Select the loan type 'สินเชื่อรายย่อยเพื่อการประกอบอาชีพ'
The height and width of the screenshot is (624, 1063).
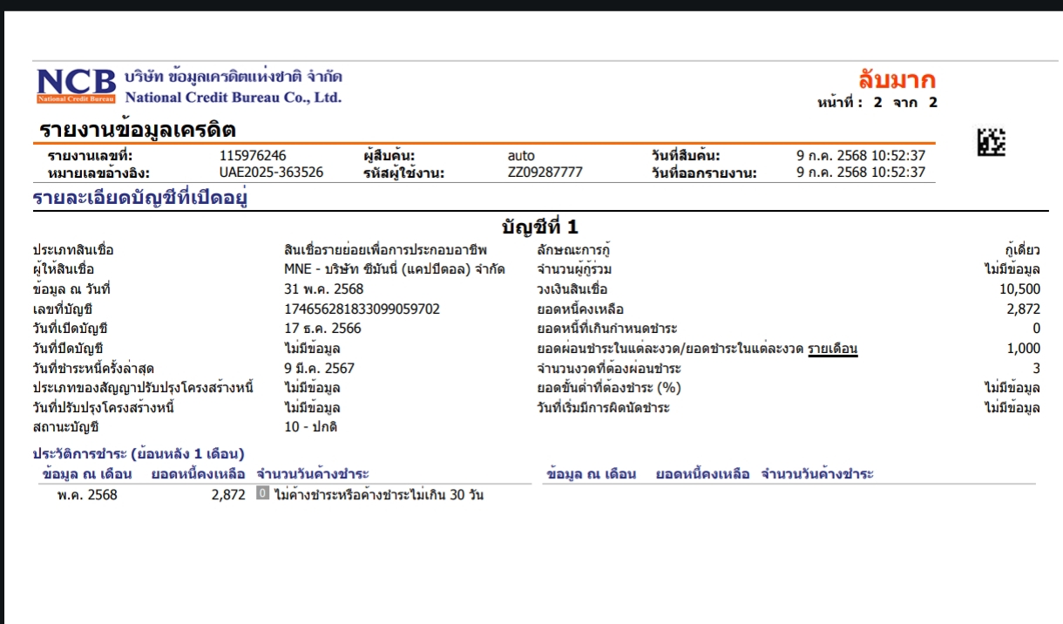point(386,250)
